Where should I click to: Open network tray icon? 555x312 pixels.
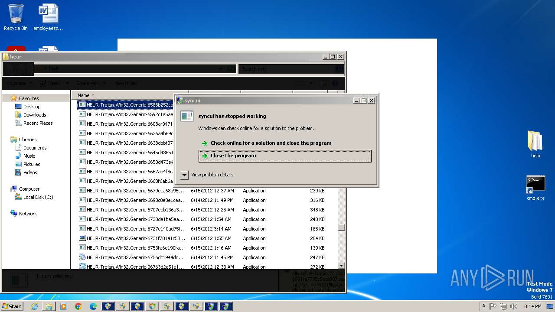coord(503,306)
